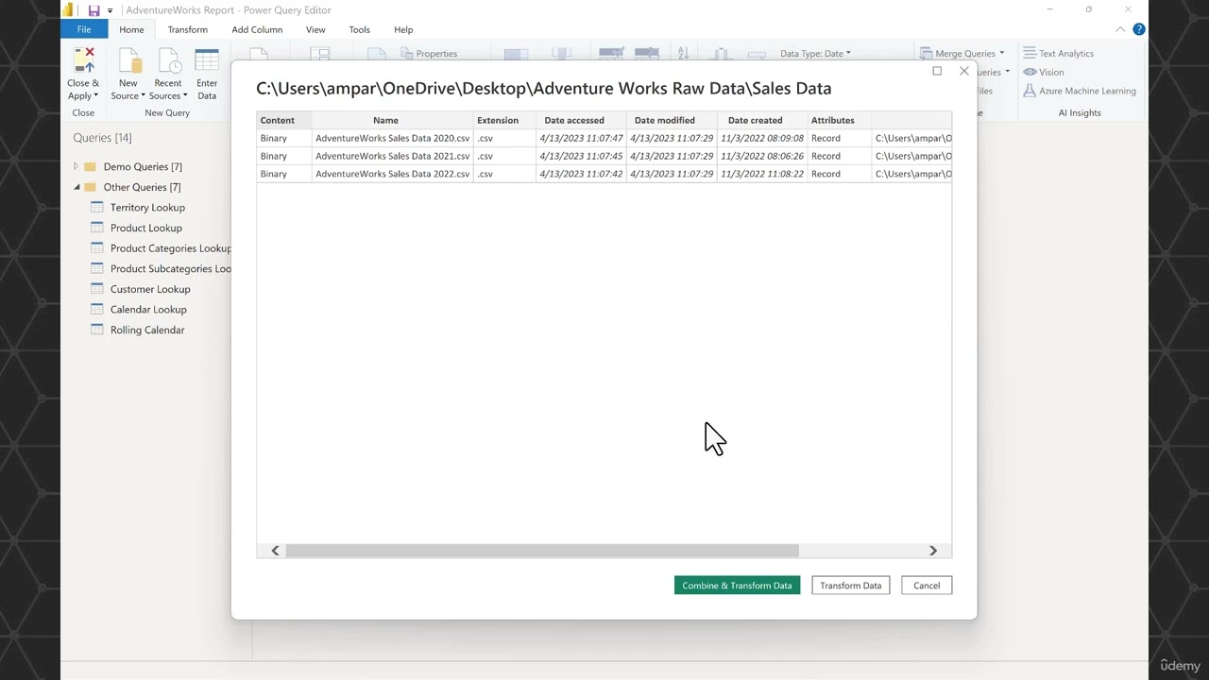Click the AdventureWorks Sales Data 2021.csv cell
1209x680 pixels.
click(x=392, y=156)
